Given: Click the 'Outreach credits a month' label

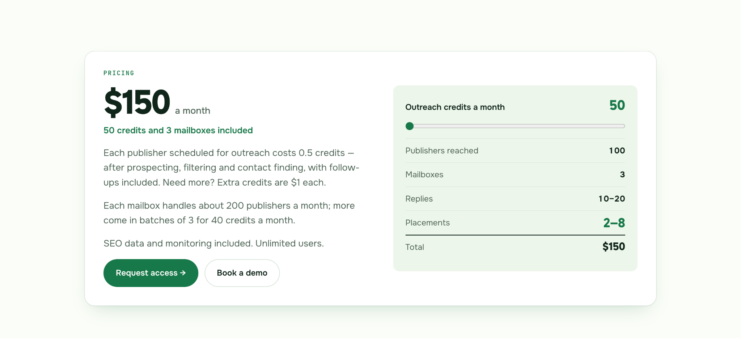Looking at the screenshot, I should pyautogui.click(x=455, y=107).
